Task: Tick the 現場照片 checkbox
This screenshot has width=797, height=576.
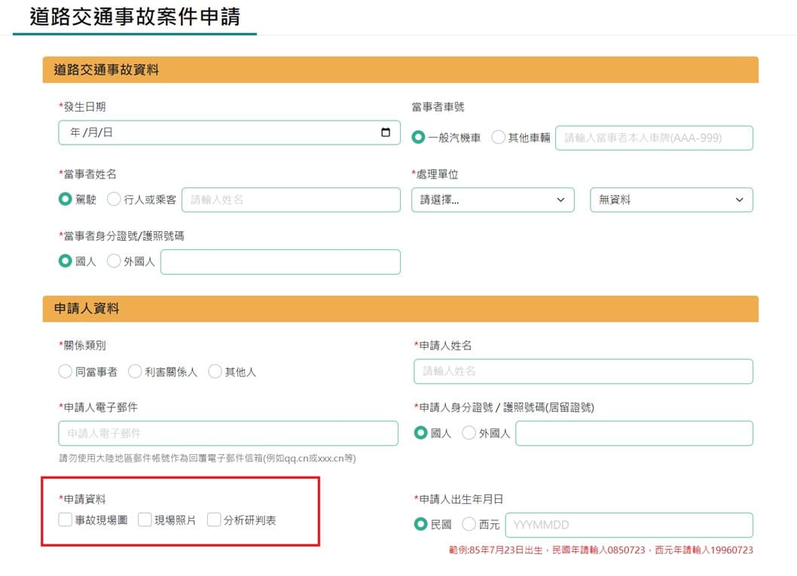Action: click(x=145, y=520)
